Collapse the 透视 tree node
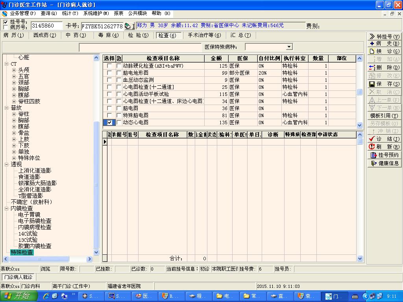Image resolution: width=403 pixels, height=302 pixels. coord(7,164)
